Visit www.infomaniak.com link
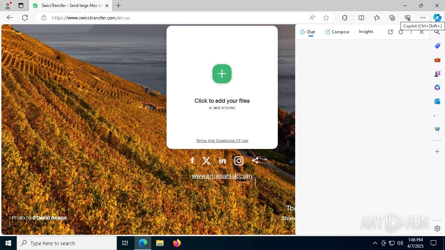445x250 pixels. (222, 176)
